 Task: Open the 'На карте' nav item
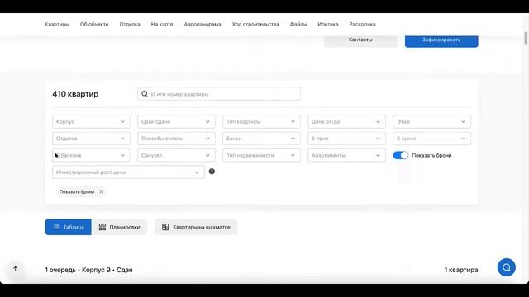tap(162, 24)
